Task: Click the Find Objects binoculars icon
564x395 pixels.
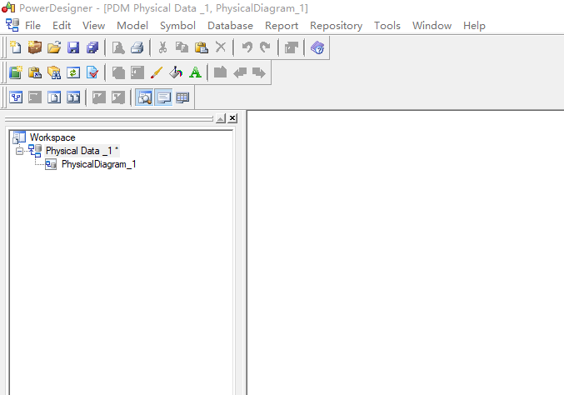Action: 54,72
